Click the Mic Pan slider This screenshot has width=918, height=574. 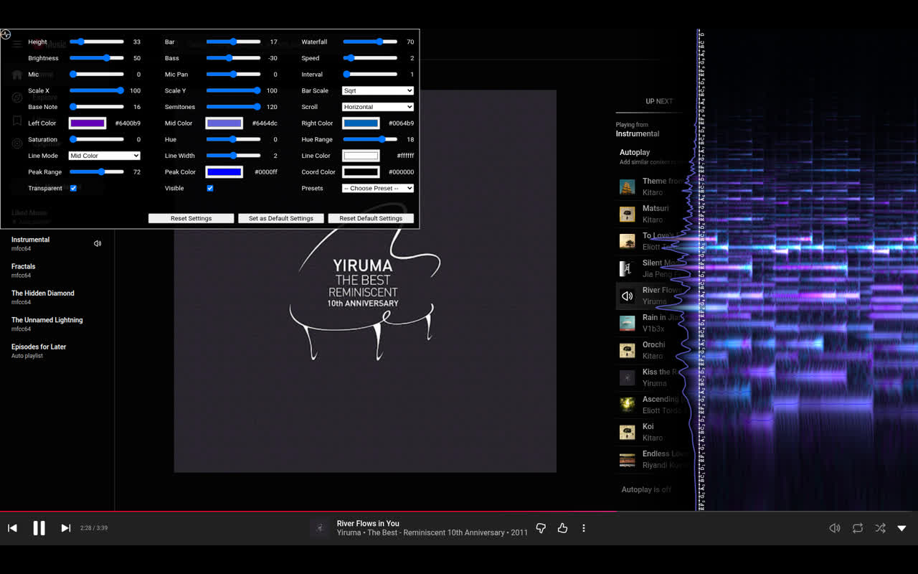click(233, 75)
